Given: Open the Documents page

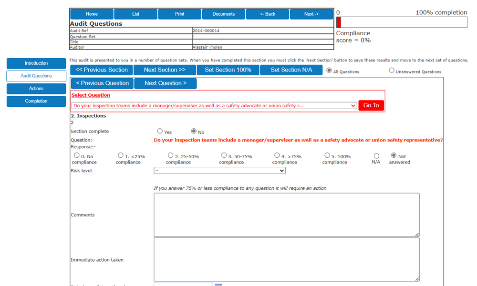Looking at the screenshot, I should [223, 14].
